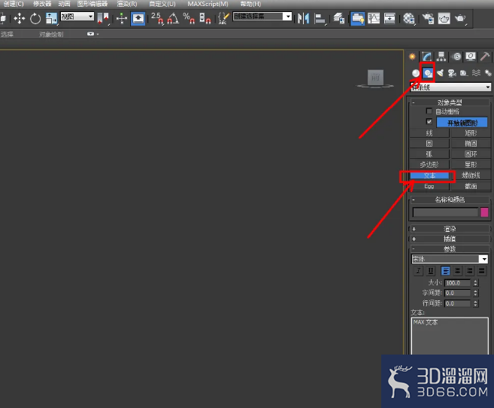This screenshot has width=494, height=408.
Task: Open the object color swatch
Action: [484, 212]
